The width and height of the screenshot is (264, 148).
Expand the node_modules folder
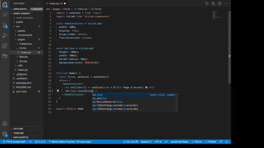click(26, 18)
